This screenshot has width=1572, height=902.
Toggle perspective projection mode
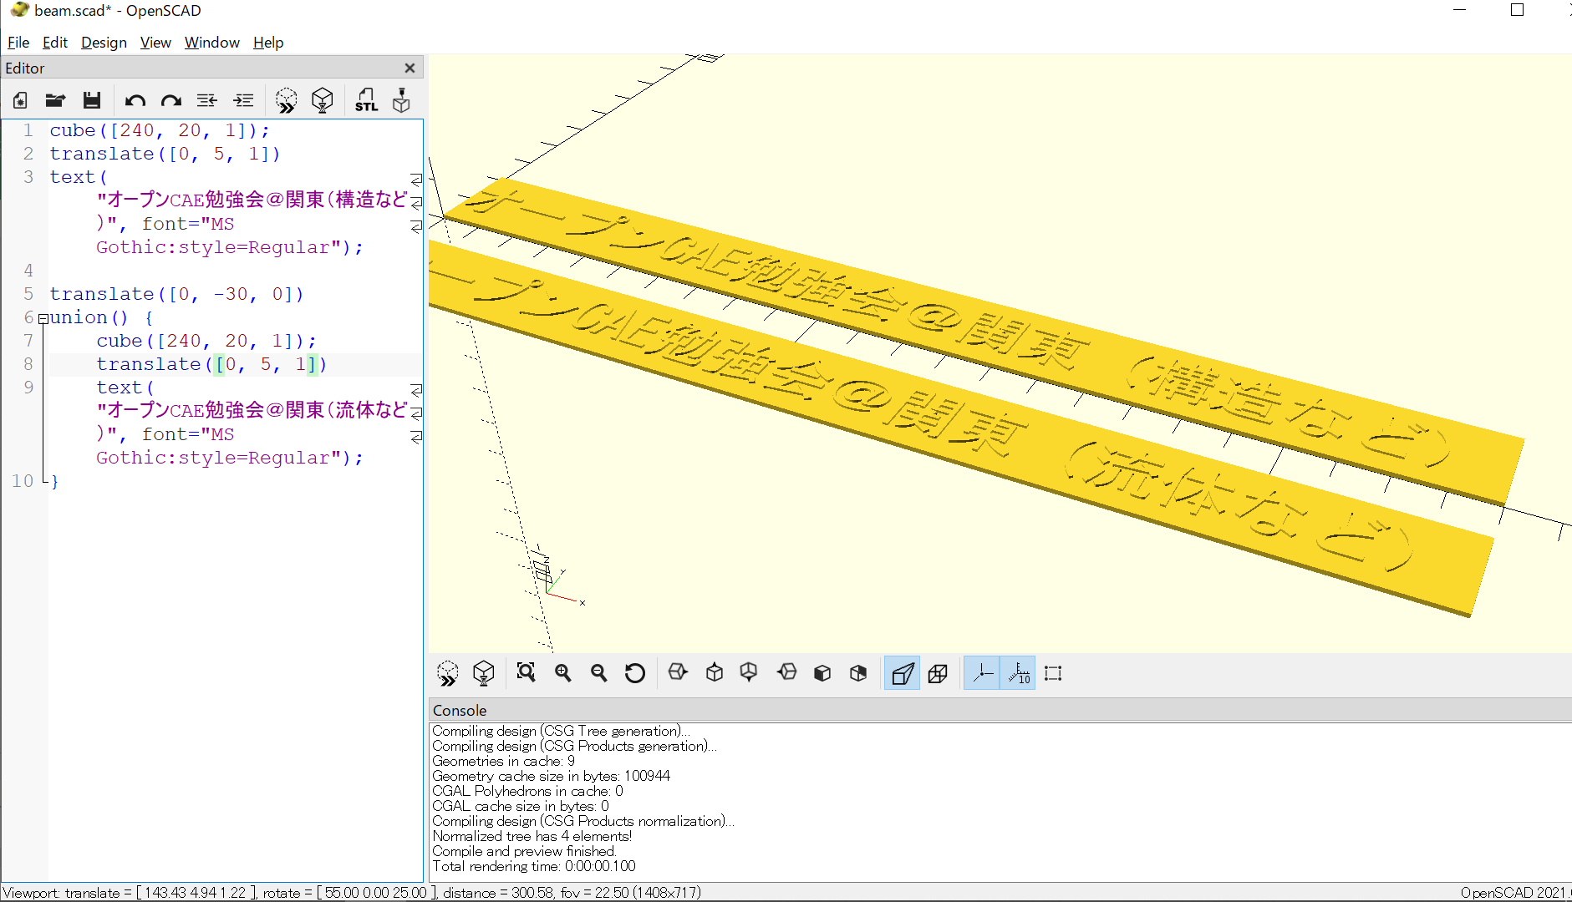(902, 673)
